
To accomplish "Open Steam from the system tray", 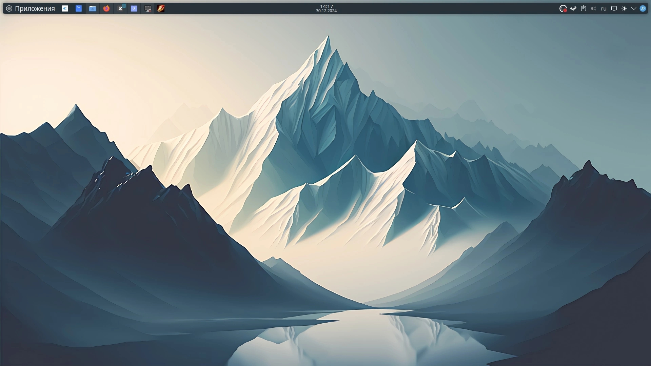I will [x=573, y=8].
